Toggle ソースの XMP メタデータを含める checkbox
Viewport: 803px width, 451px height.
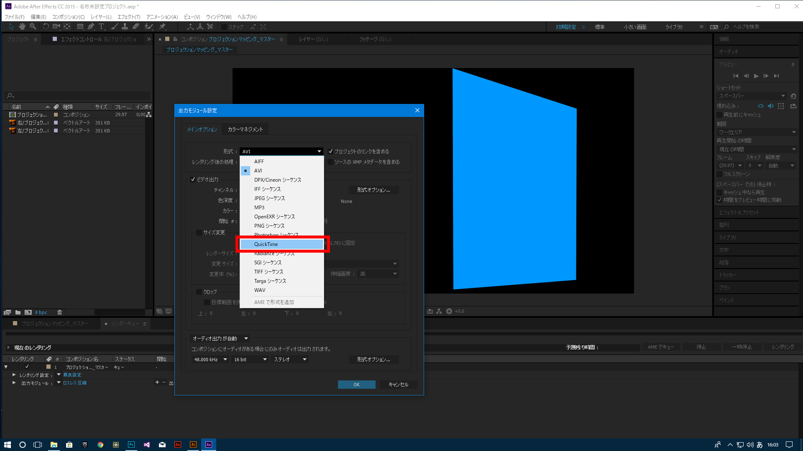(330, 162)
